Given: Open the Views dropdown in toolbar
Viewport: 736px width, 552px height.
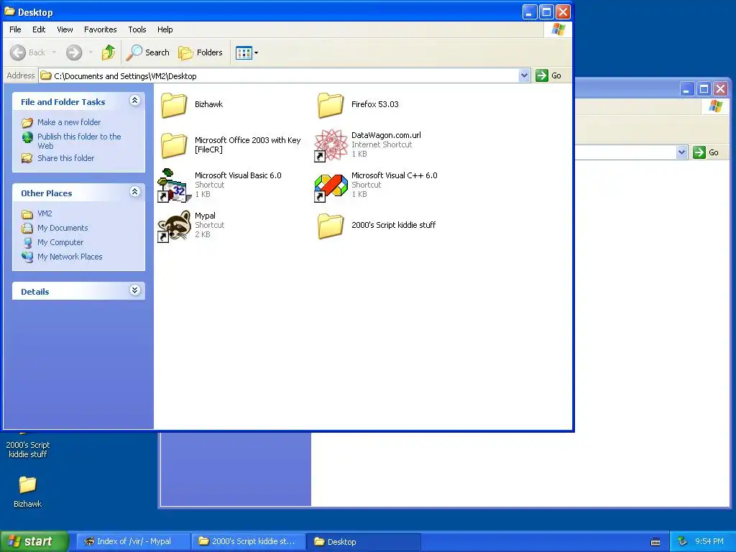Looking at the screenshot, I should click(x=247, y=52).
